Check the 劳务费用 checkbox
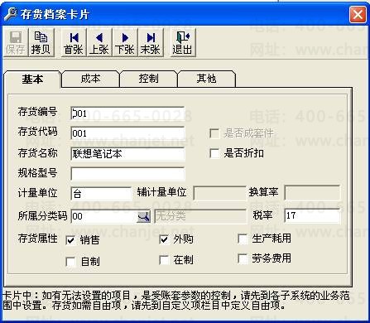This screenshot has height=323, width=370. click(x=243, y=258)
